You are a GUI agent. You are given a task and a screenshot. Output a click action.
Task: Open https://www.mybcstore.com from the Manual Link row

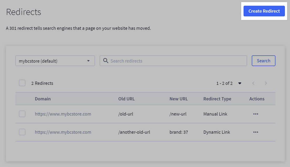[63, 114]
